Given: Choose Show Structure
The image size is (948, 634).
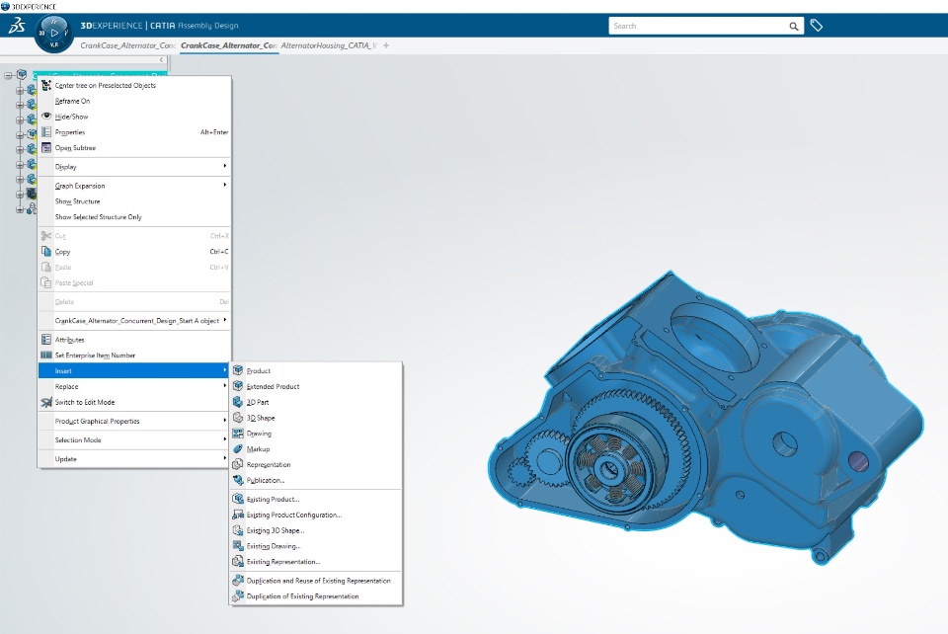Looking at the screenshot, I should [134, 201].
